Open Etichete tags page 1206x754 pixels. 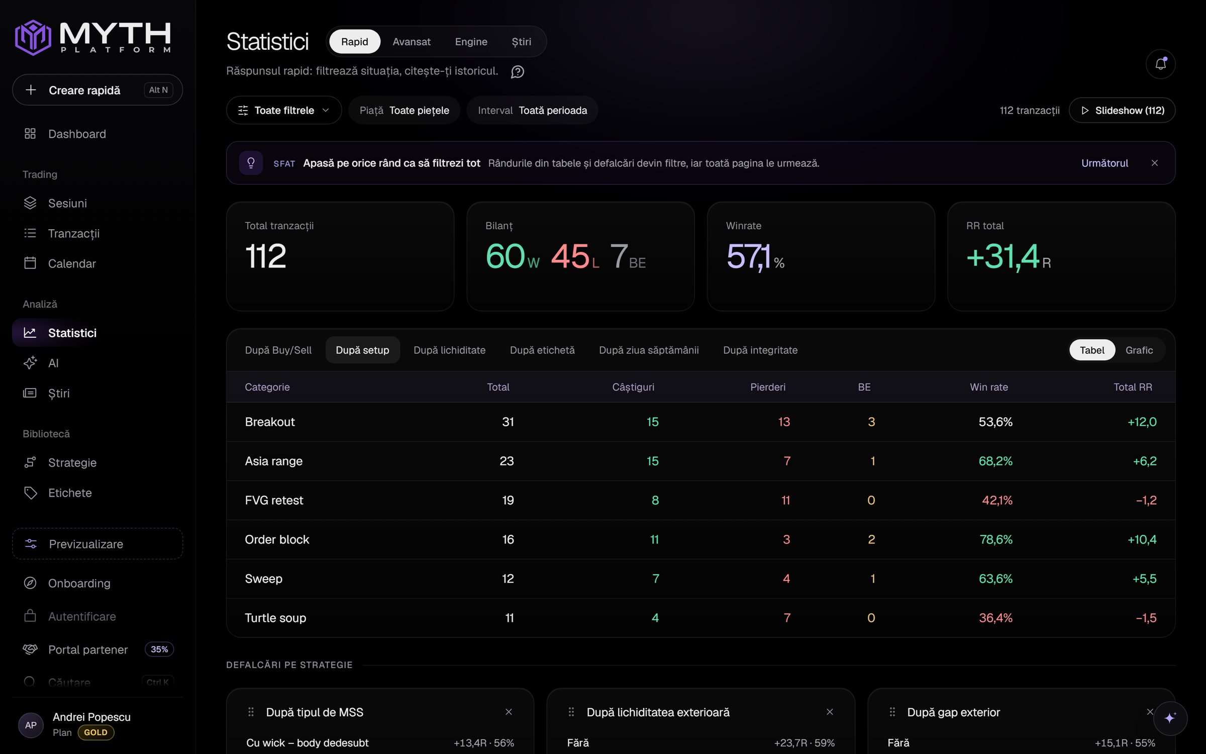pyautogui.click(x=97, y=493)
